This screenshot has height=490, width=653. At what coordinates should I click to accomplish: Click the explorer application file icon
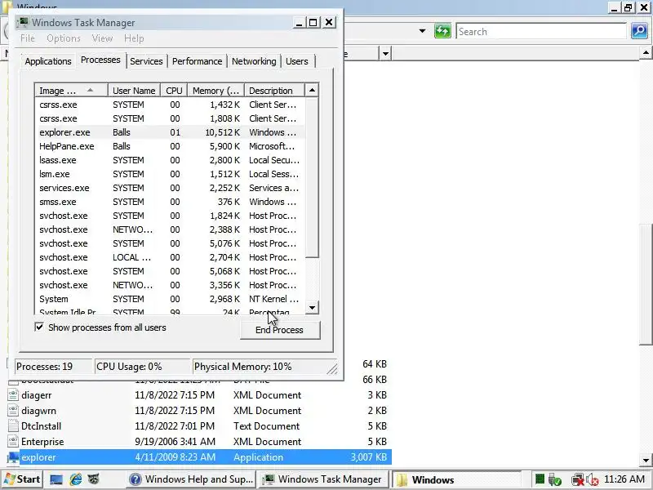coord(13,457)
